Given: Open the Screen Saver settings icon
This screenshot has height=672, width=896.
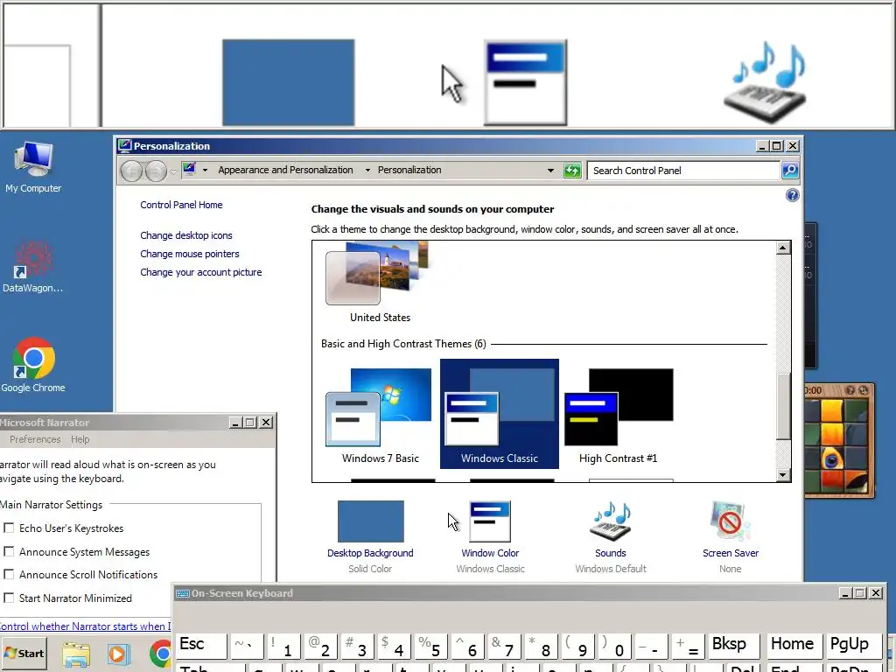Looking at the screenshot, I should [731, 521].
